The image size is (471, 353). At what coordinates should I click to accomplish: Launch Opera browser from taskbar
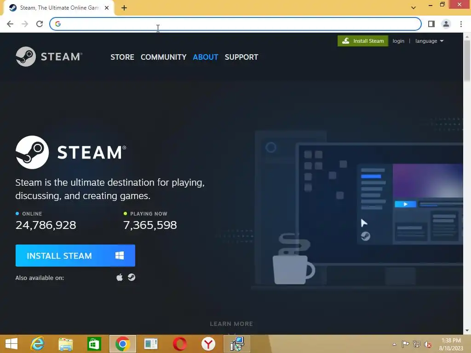(180, 344)
